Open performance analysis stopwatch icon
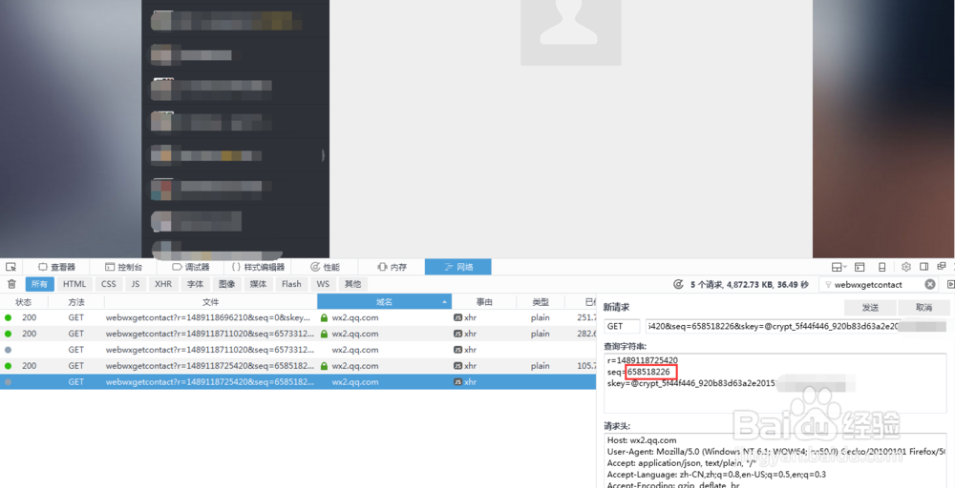The width and height of the screenshot is (955, 488). (x=678, y=284)
